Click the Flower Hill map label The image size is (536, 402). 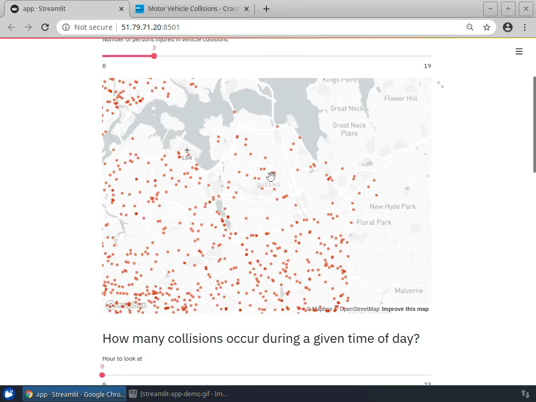400,98
